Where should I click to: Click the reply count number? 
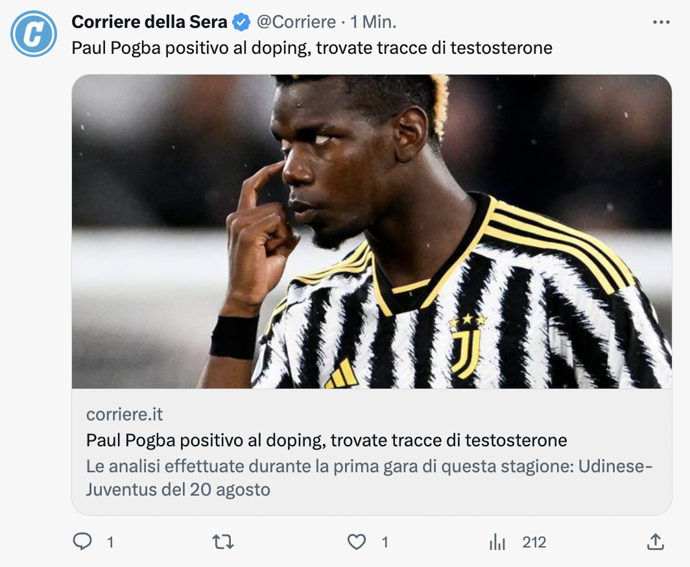(x=110, y=542)
